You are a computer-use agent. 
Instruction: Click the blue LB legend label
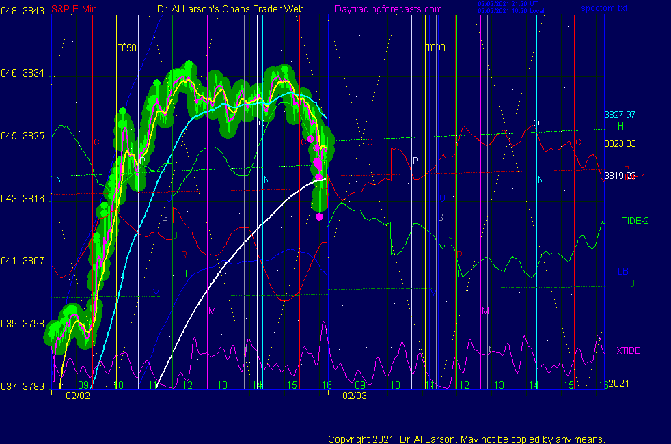622,271
